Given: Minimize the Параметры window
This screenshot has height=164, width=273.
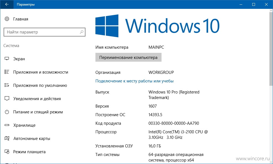Looking at the screenshot, I should click(241, 4).
